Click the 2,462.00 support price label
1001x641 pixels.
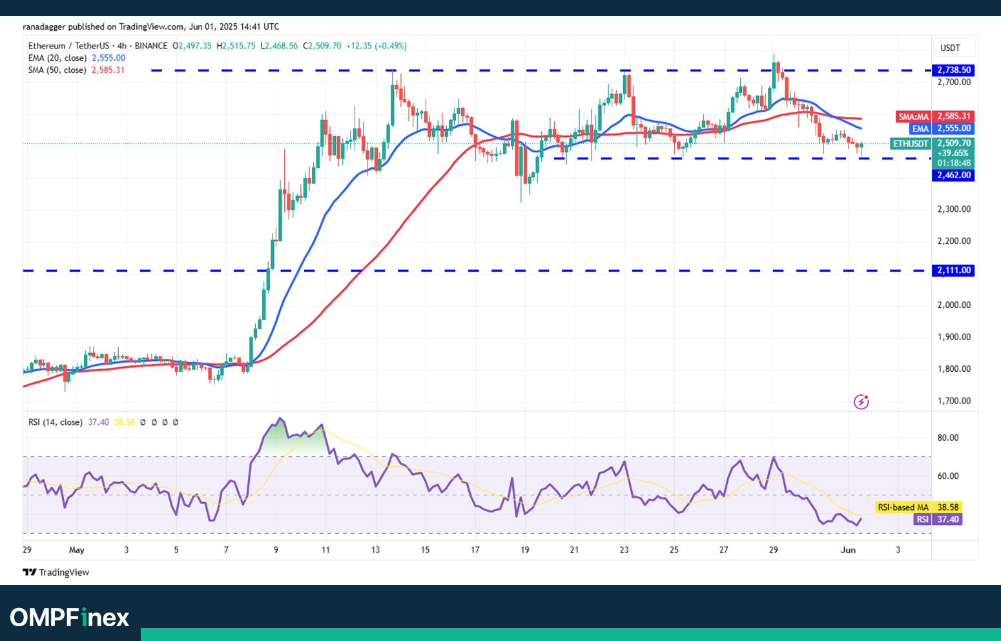954,175
